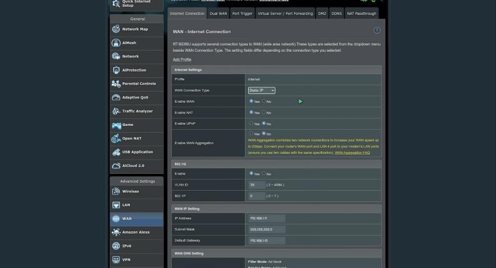Set Enable WAN Aggregation to No
Screen dimensions: 496x268
pyautogui.click(x=264, y=133)
